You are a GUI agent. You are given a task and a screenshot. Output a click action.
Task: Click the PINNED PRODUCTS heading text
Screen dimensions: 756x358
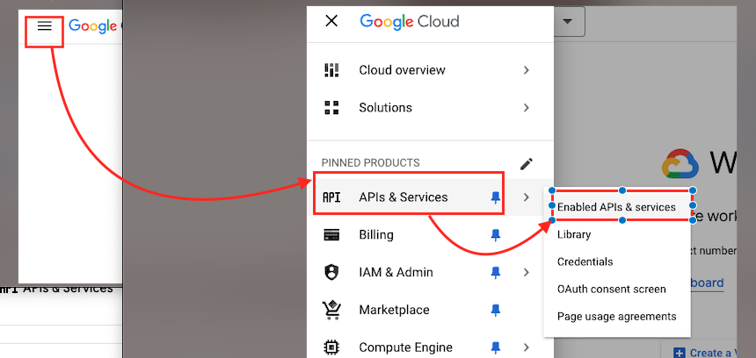(370, 163)
